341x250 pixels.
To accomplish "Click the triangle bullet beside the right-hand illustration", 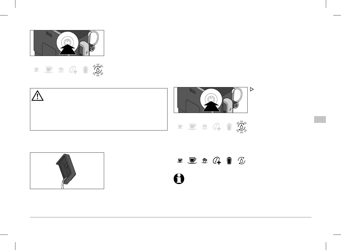I will tap(252, 89).
